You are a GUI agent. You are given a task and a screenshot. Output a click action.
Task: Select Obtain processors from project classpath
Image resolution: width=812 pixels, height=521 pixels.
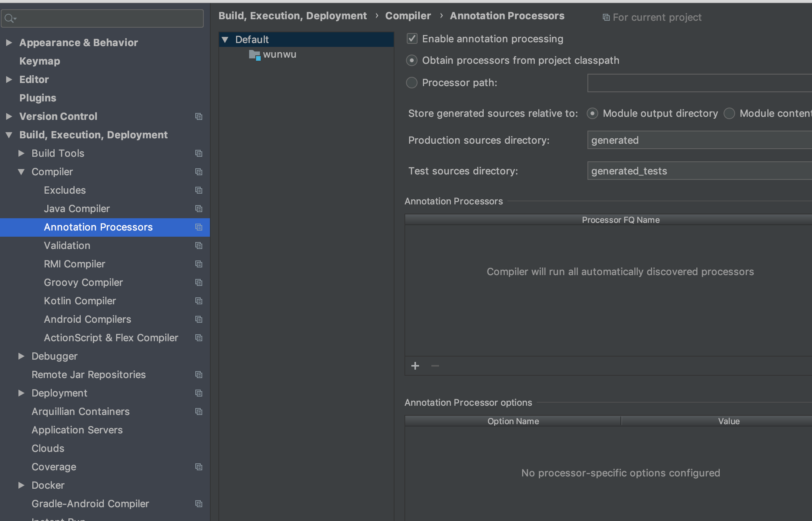(412, 60)
